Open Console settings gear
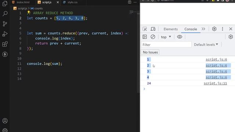Viewport: 235px width, 132px height. [231, 37]
